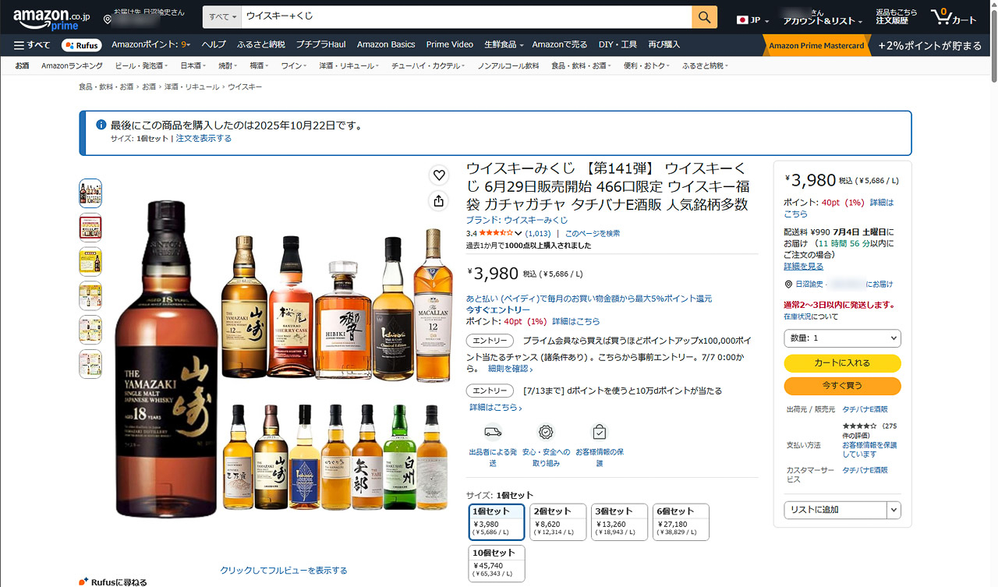
Task: Open 返品もこちら 注文履歴
Action: point(896,17)
